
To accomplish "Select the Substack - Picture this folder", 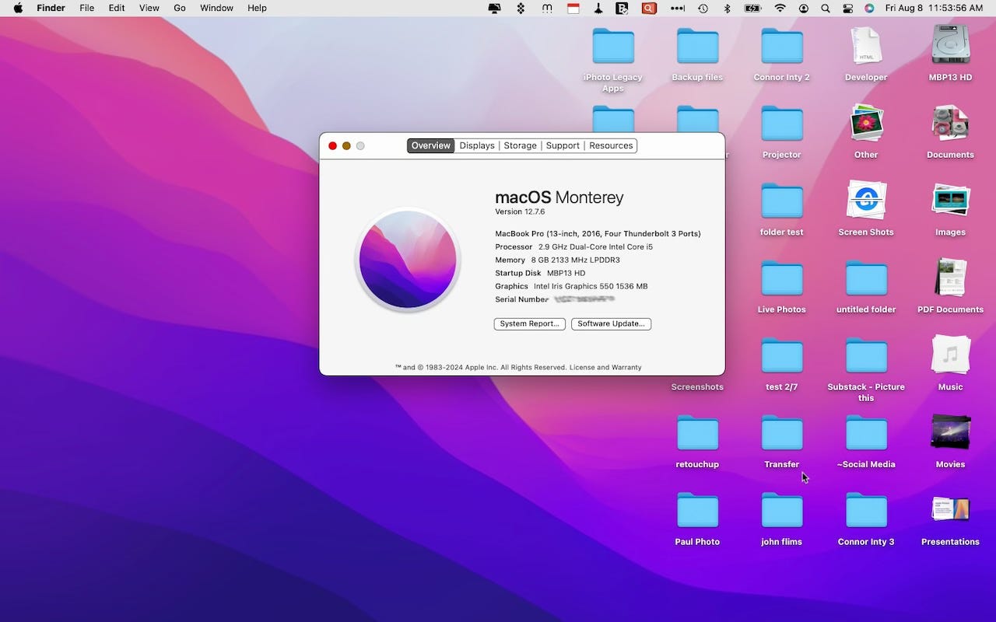I will [x=866, y=355].
